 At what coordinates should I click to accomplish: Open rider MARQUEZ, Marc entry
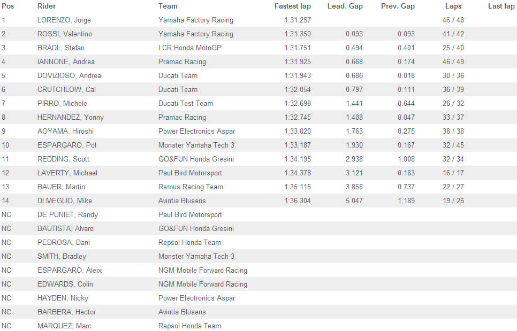64,326
